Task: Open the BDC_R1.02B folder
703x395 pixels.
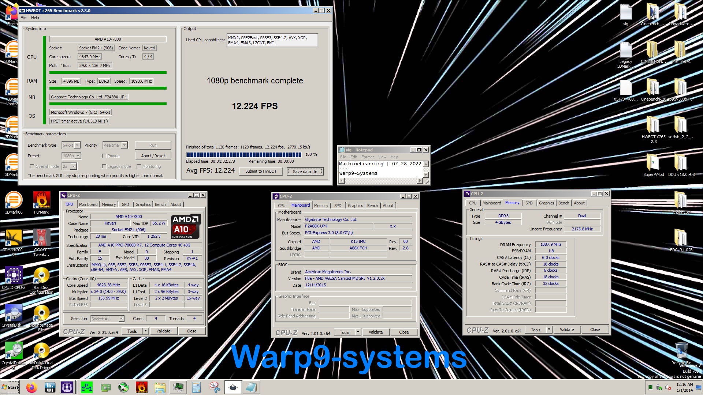Action: 681,240
